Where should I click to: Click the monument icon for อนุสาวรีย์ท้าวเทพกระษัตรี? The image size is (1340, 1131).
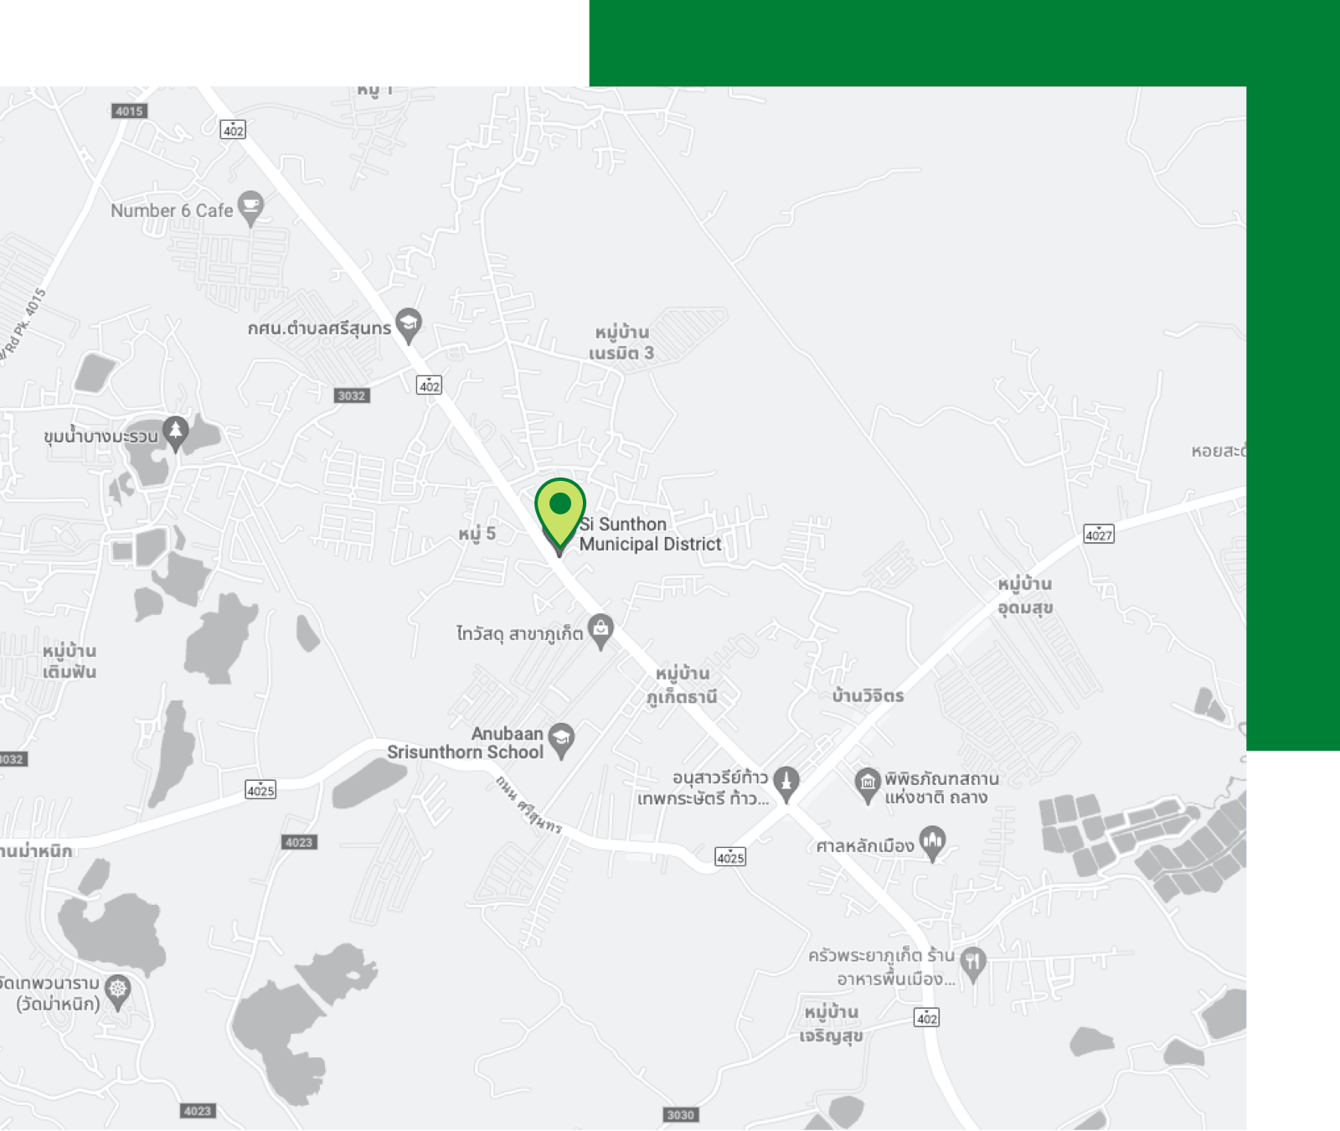click(x=786, y=785)
